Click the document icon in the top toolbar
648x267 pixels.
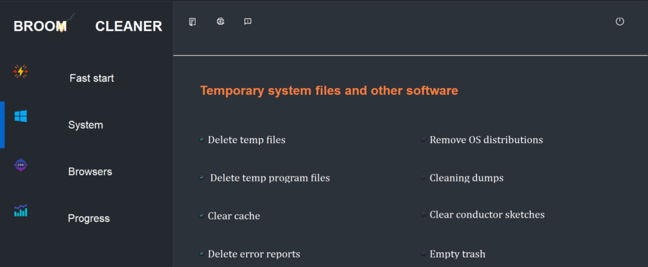(x=192, y=22)
